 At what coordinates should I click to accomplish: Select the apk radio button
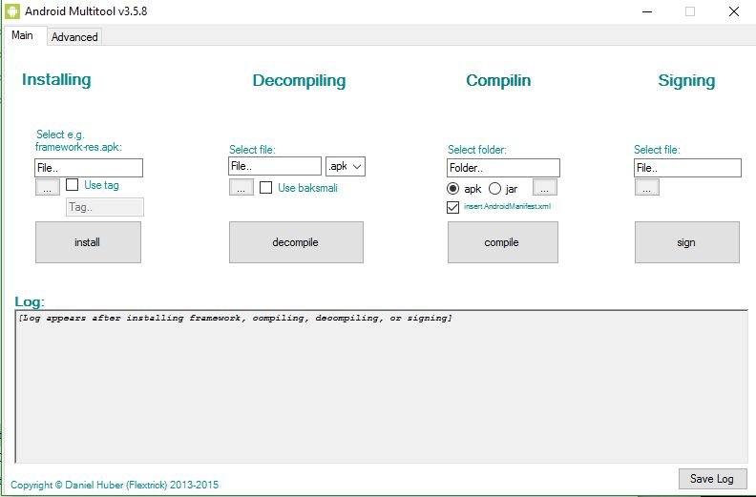tap(452, 189)
